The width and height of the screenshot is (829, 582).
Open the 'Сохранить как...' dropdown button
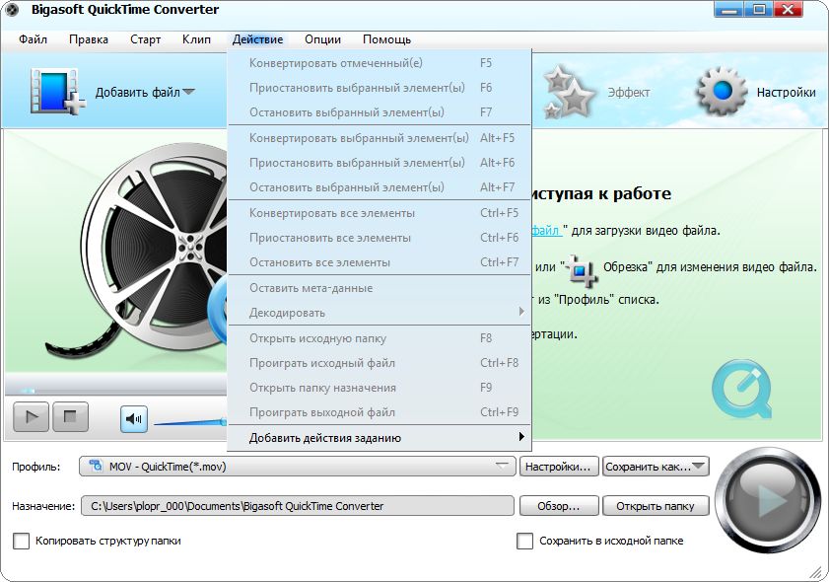(656, 467)
